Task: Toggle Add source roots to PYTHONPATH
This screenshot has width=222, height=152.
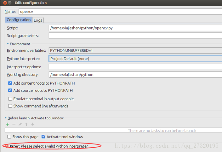Action: click(x=10, y=90)
